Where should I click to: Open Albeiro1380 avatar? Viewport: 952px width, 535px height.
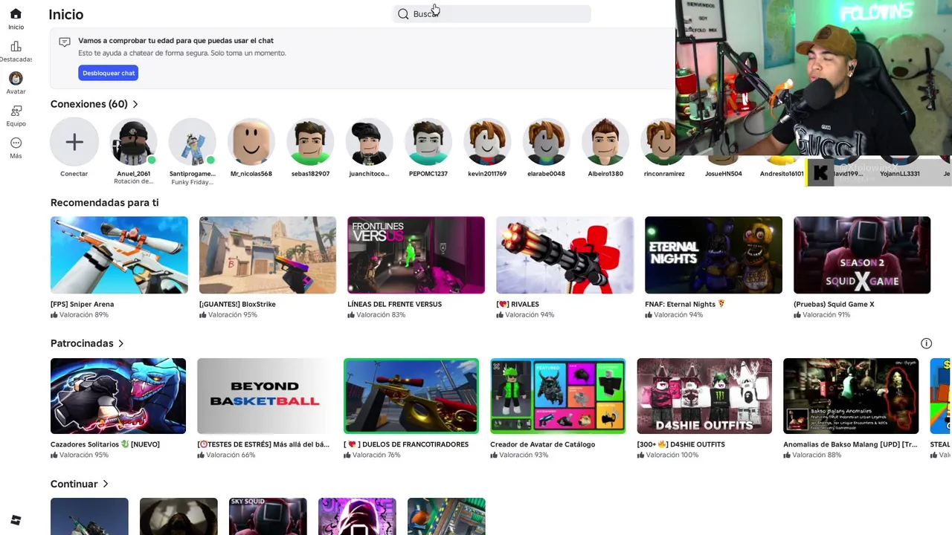pos(605,141)
